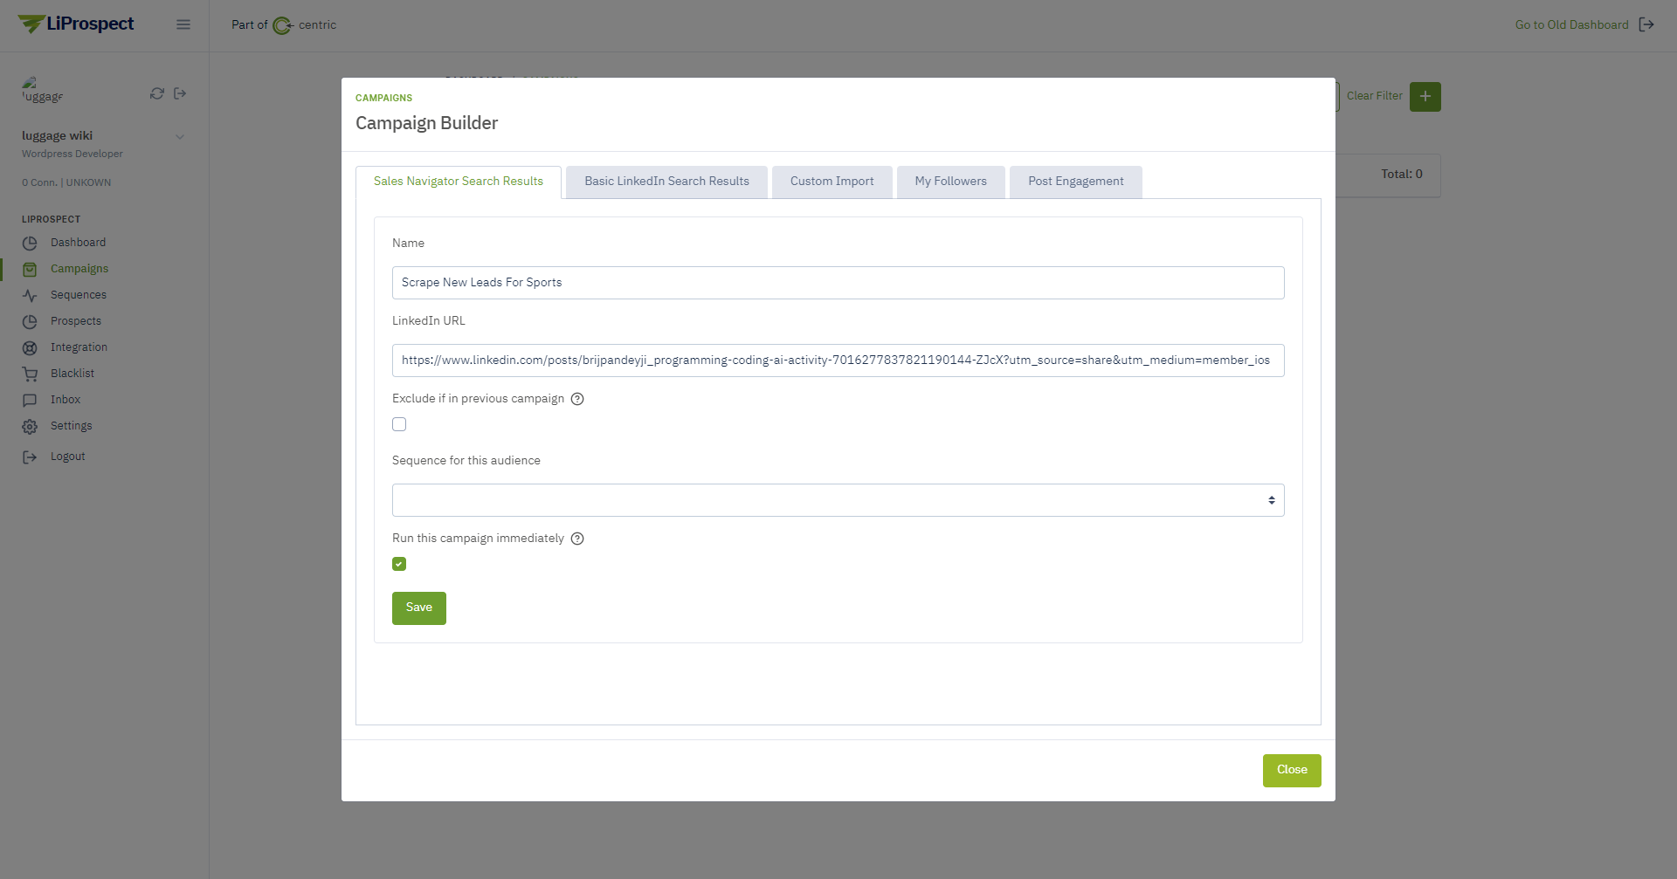Click the Dashboard pie-chart icon
This screenshot has width=1677, height=879.
(30, 244)
